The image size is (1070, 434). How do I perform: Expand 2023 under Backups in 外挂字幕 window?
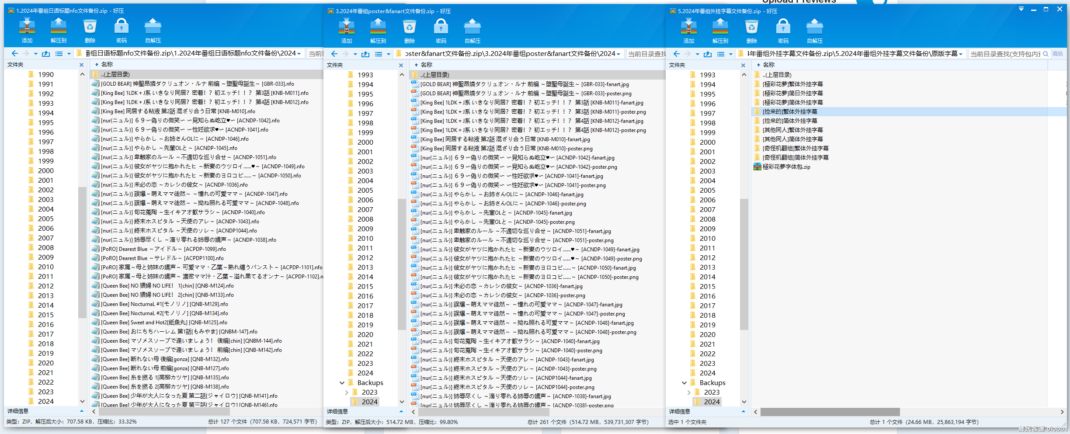[689, 392]
